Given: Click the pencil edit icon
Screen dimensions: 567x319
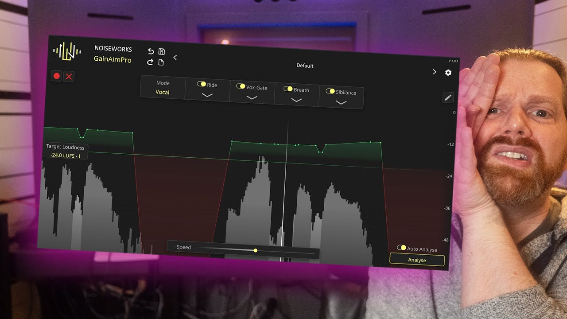Looking at the screenshot, I should tap(448, 97).
